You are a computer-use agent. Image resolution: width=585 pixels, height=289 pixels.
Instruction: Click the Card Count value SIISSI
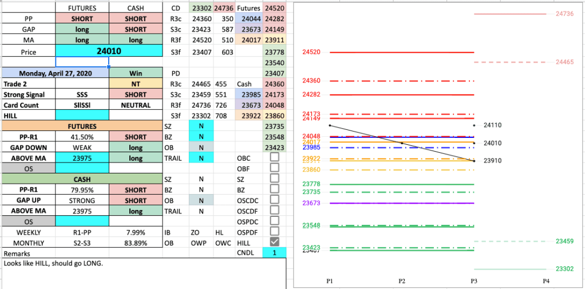click(x=82, y=105)
